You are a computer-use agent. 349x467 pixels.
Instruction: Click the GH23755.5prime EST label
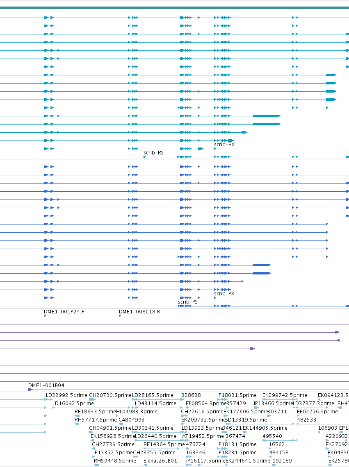click(154, 452)
